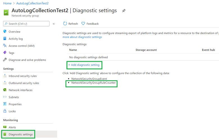The width and height of the screenshot is (219, 140).
Task: Click the Storage account column header
Action: point(146,50)
